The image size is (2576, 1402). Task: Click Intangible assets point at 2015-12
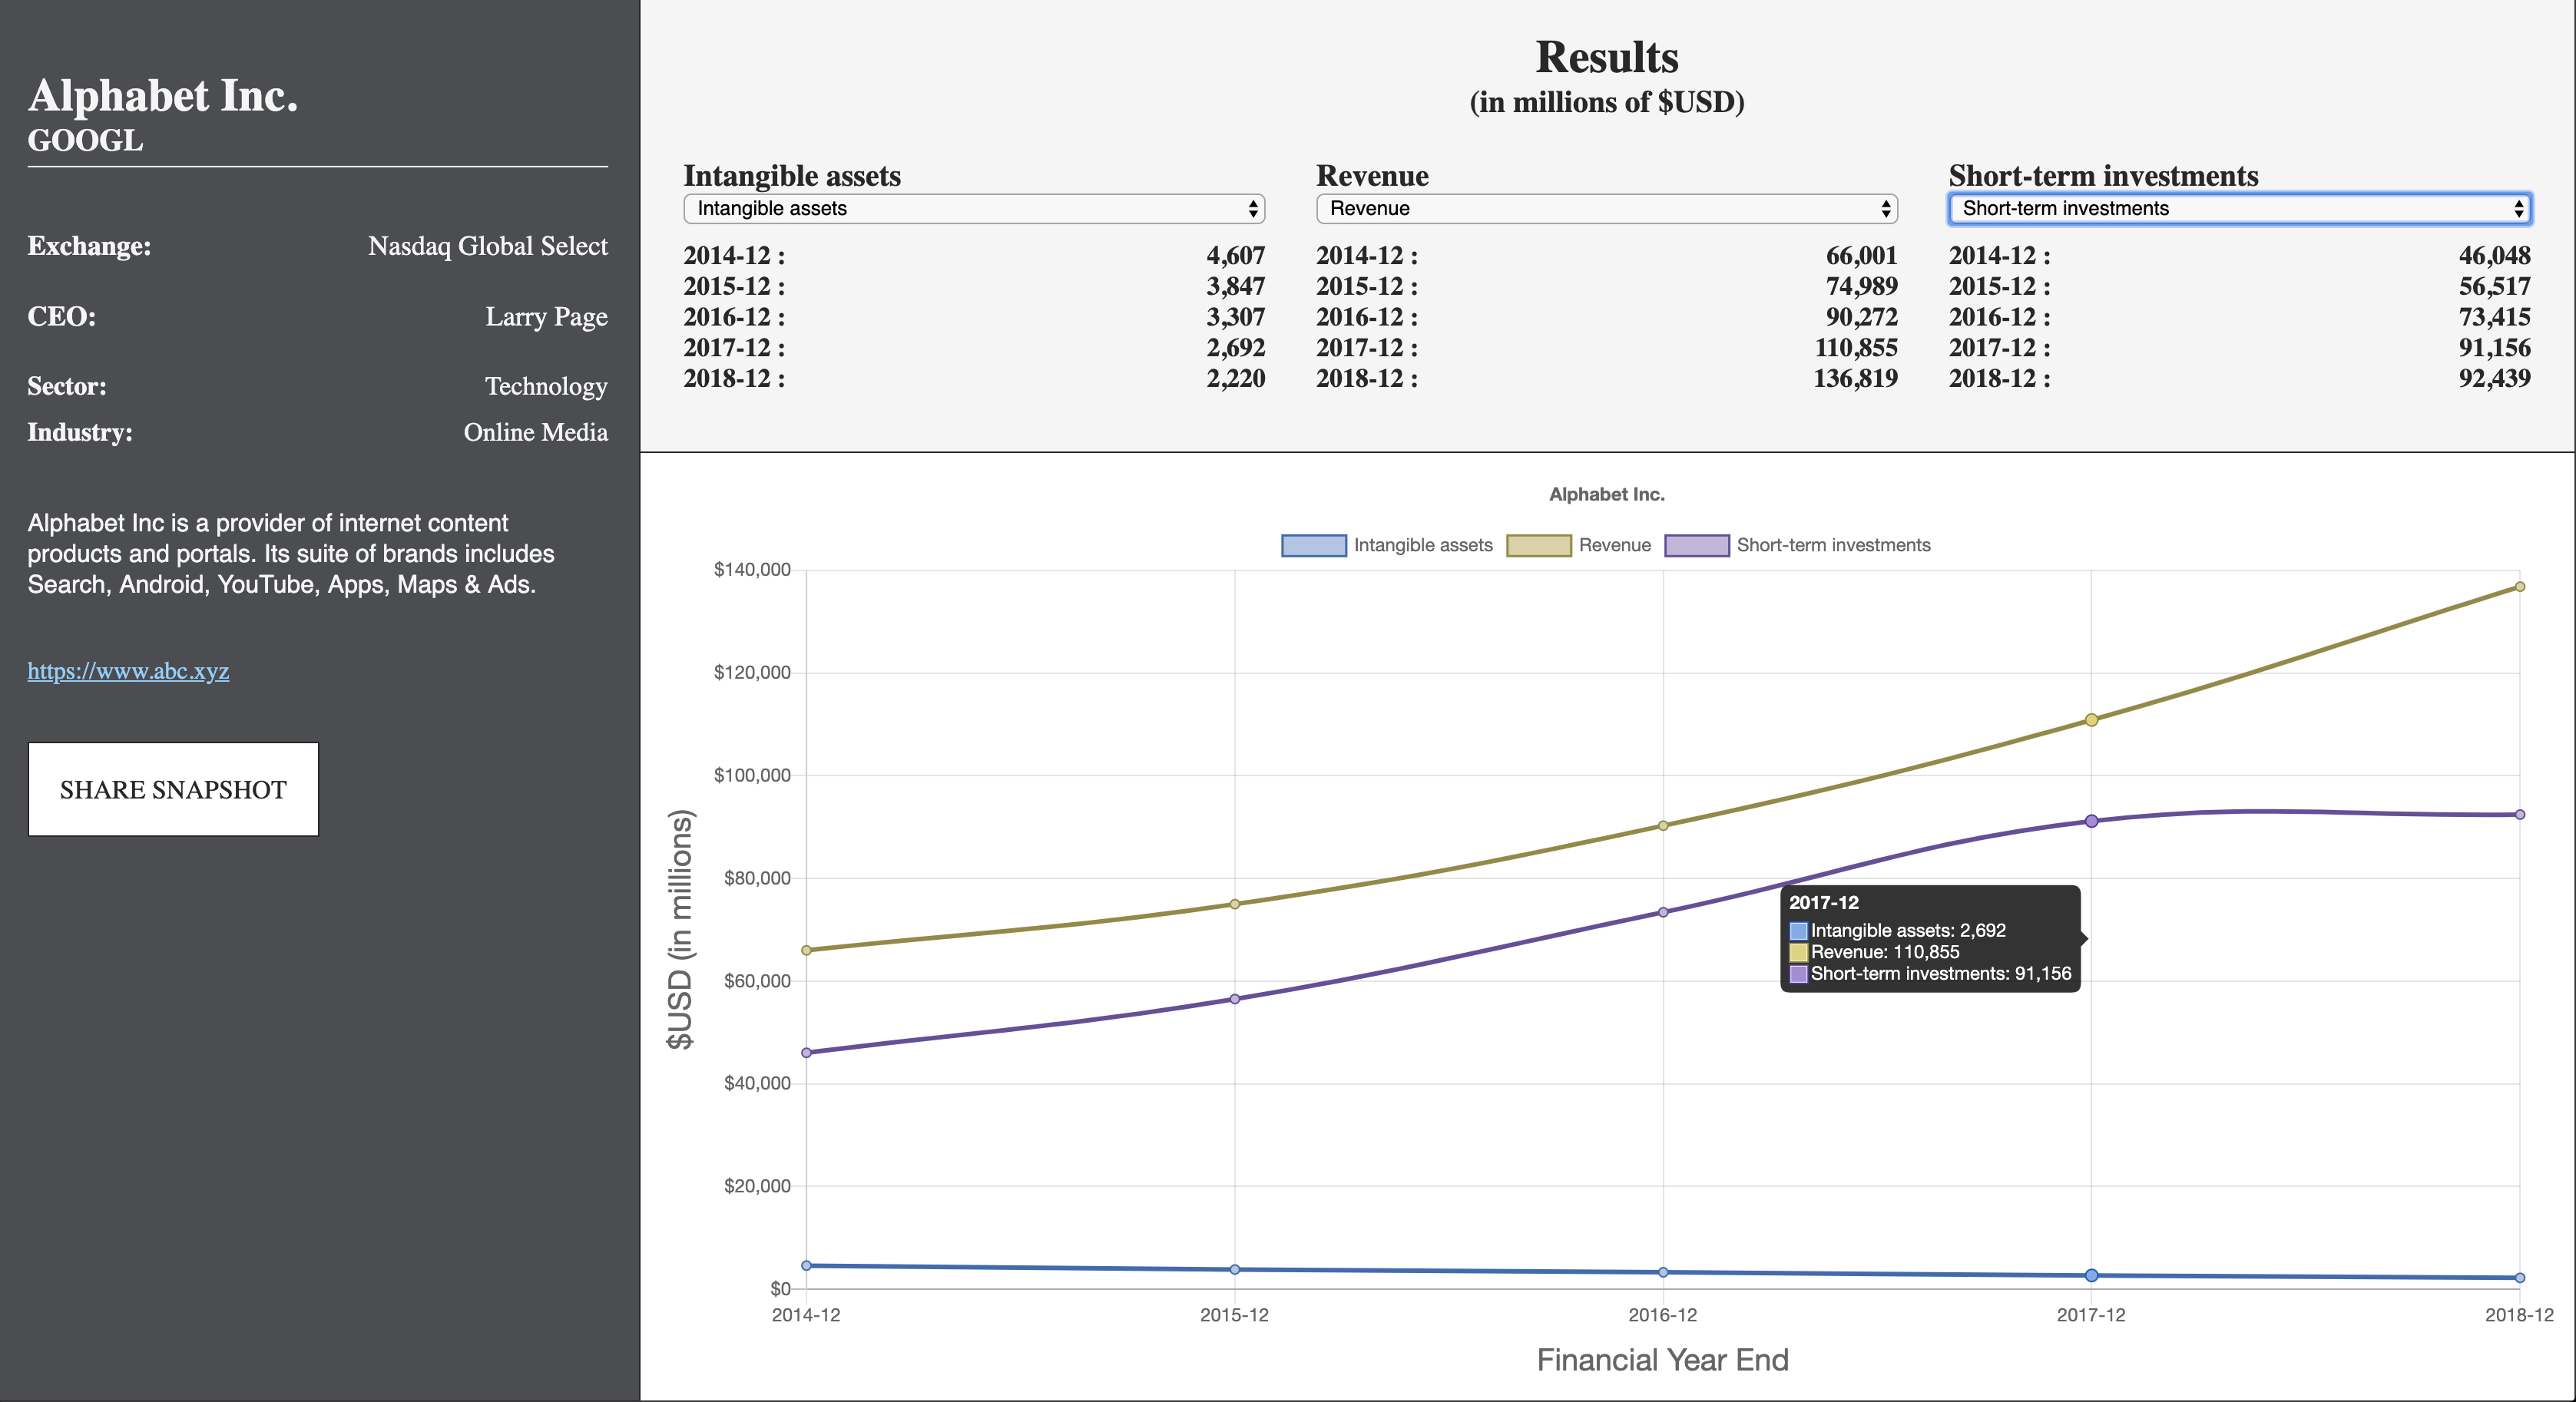(x=1234, y=1270)
